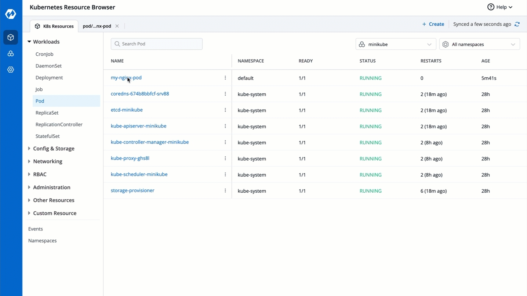Image resolution: width=527 pixels, height=296 pixels.
Task: Open the resource browser cube sidebar icon
Action: [x=11, y=37]
